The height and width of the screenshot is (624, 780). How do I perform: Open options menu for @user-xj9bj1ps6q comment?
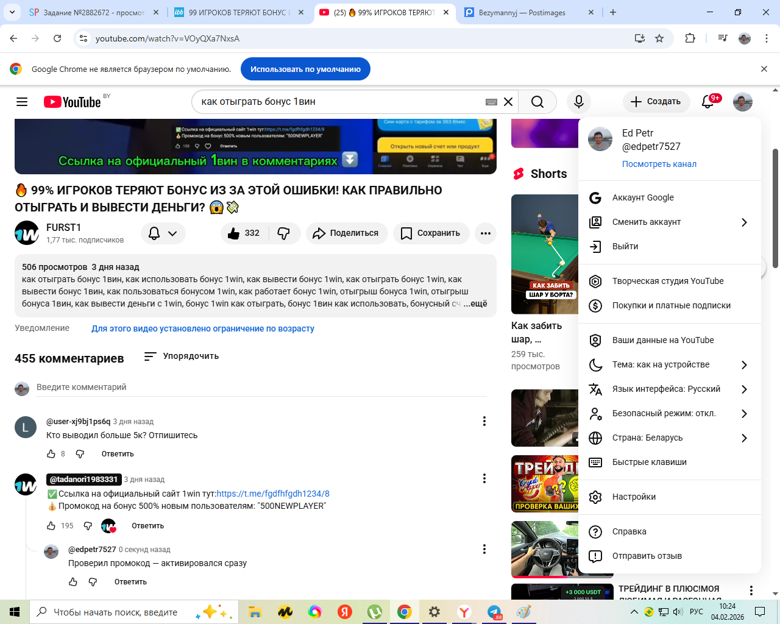(484, 421)
